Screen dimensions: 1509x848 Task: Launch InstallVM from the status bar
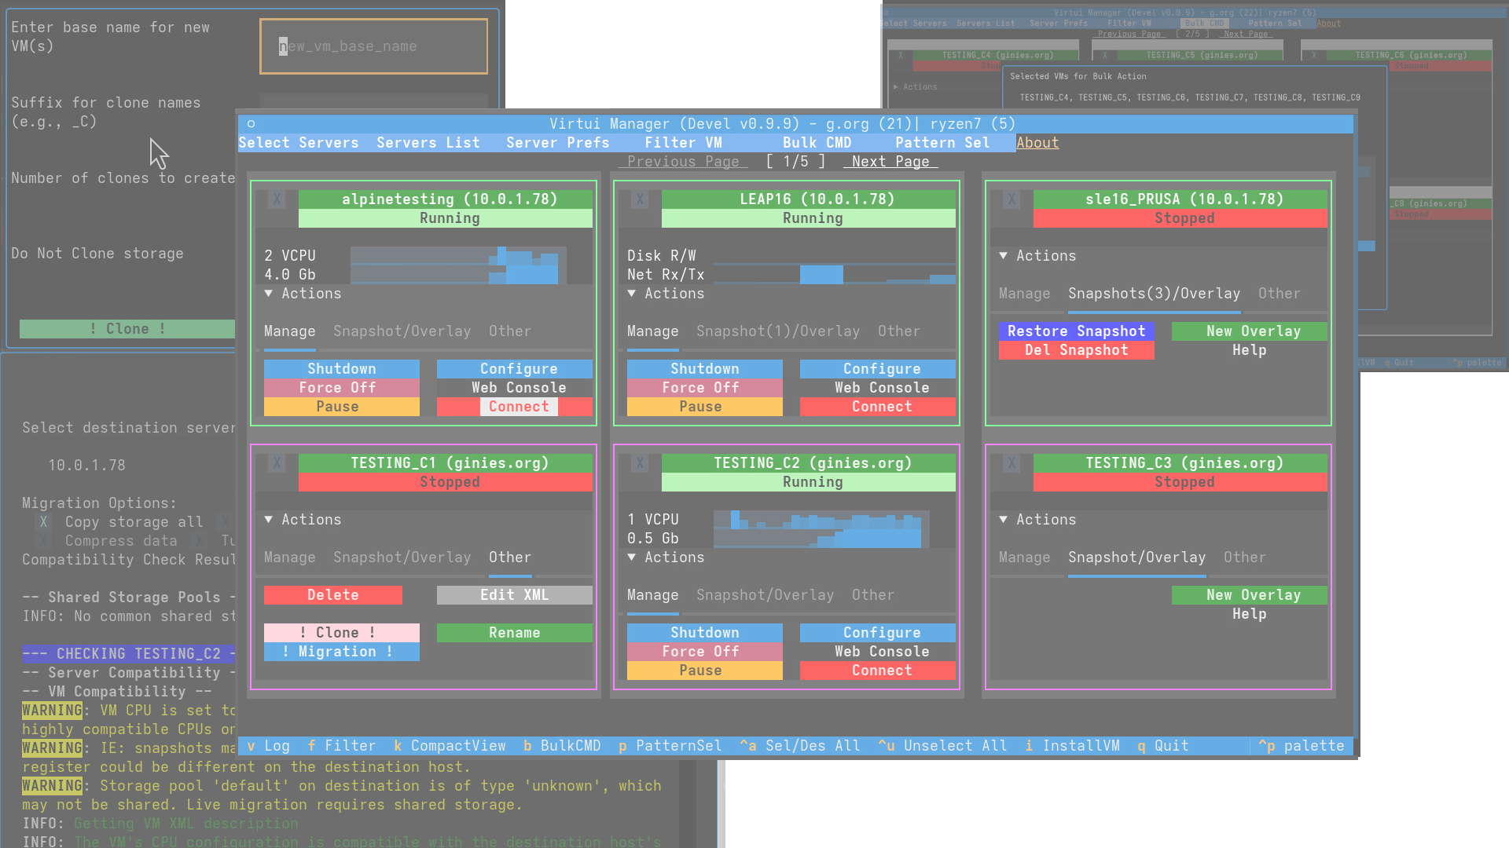[1072, 745]
